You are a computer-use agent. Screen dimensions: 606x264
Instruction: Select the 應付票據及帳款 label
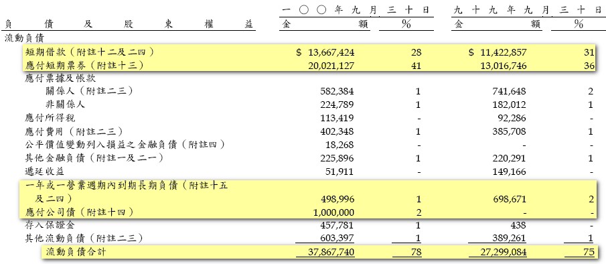tap(60, 78)
